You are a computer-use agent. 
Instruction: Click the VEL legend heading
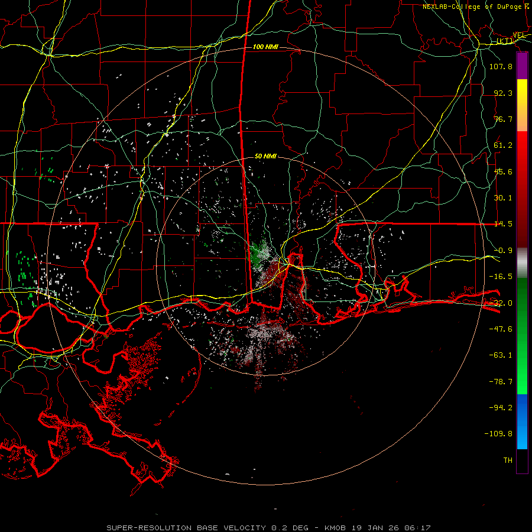pos(519,35)
